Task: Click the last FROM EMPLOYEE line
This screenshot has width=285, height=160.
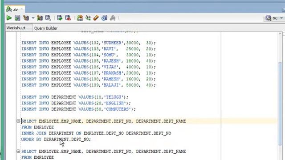Action: coord(37,157)
